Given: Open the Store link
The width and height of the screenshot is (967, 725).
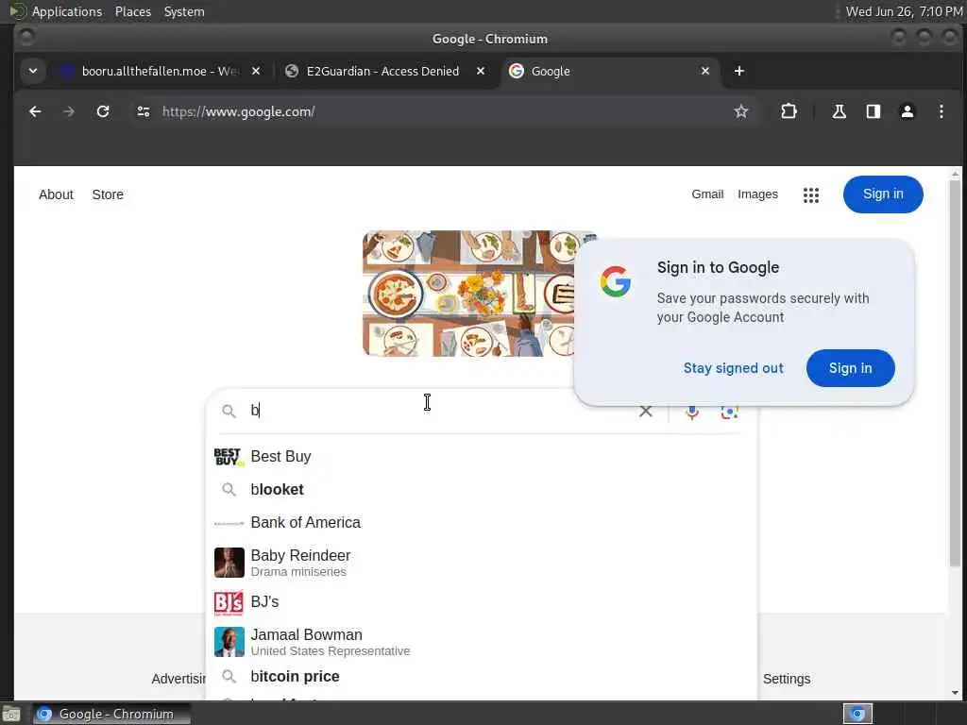Looking at the screenshot, I should point(108,194).
